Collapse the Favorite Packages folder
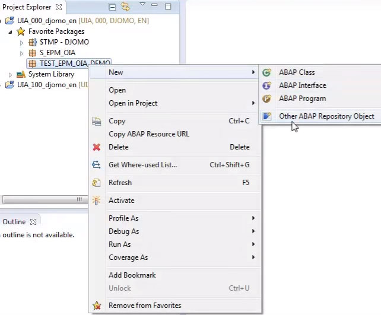 click(11, 32)
